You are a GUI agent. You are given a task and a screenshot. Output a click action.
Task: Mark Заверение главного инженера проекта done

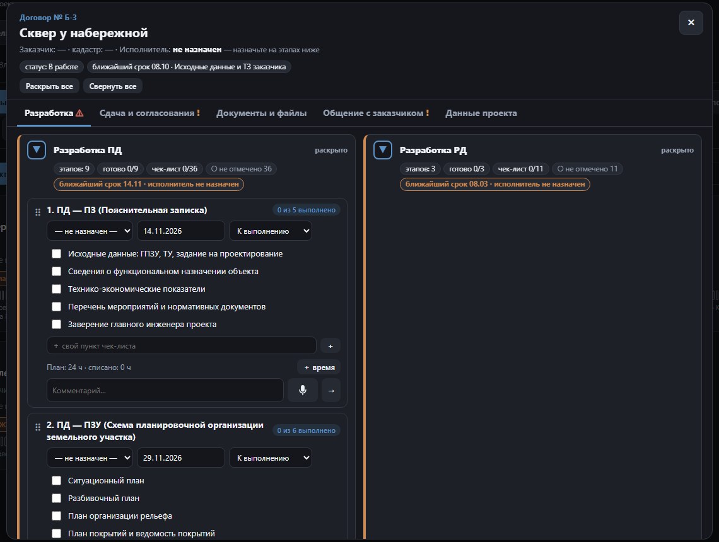tap(56, 324)
